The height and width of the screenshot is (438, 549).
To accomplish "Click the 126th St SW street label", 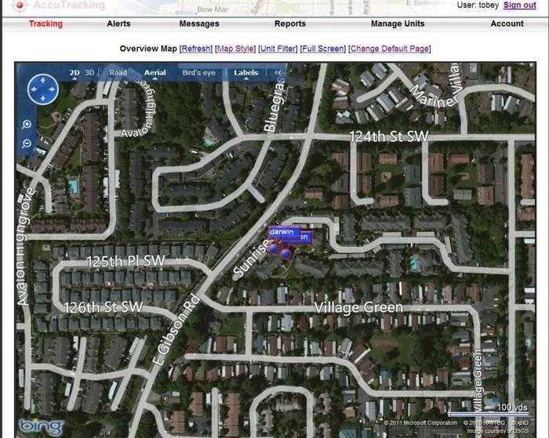I will (104, 307).
